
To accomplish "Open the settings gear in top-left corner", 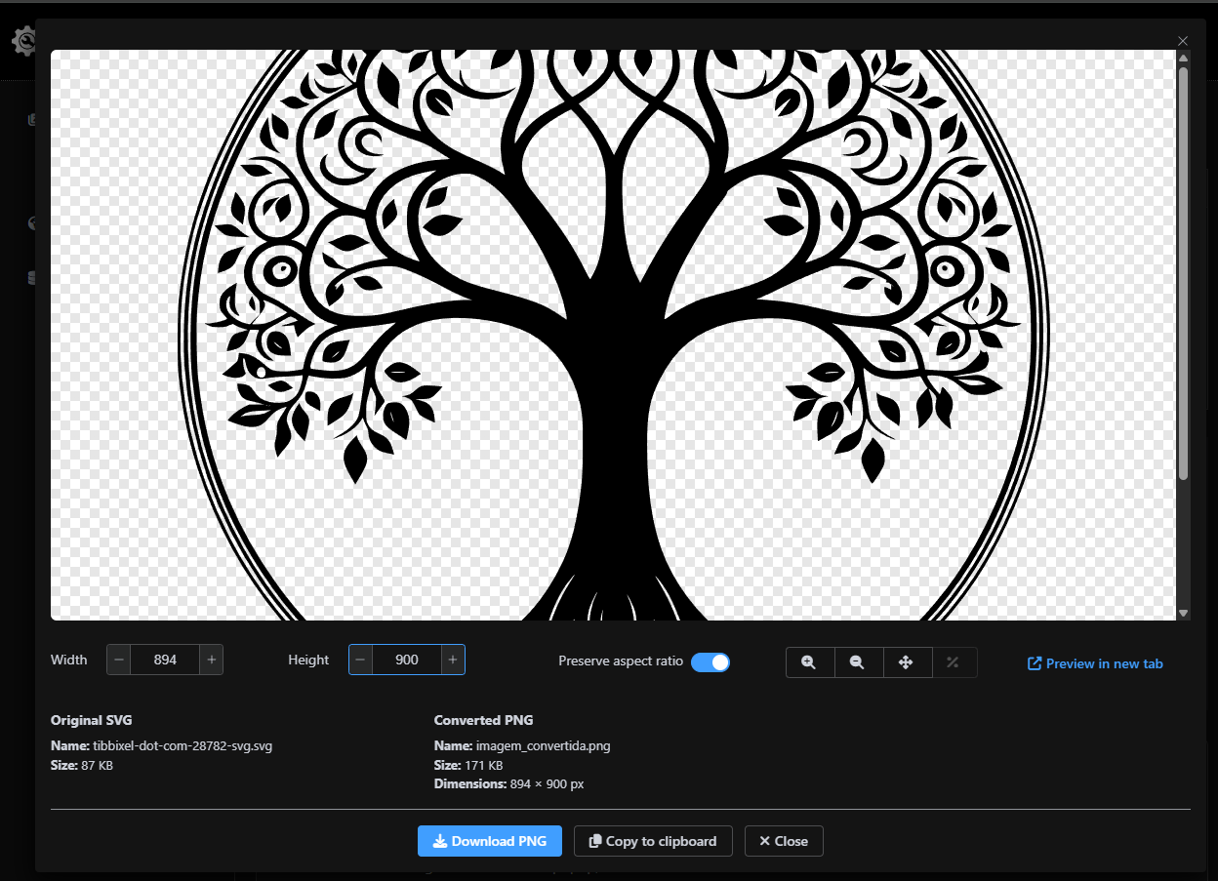I will [x=22, y=41].
